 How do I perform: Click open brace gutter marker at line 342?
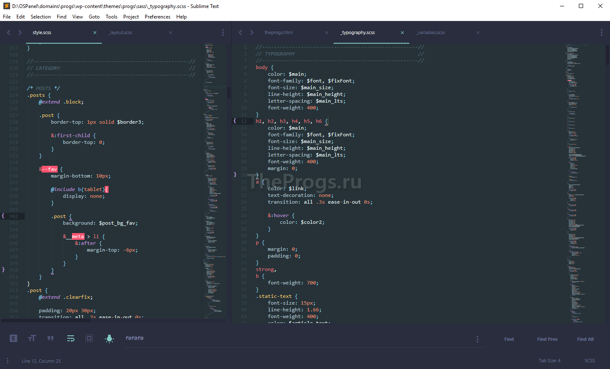pyautogui.click(x=3, y=216)
